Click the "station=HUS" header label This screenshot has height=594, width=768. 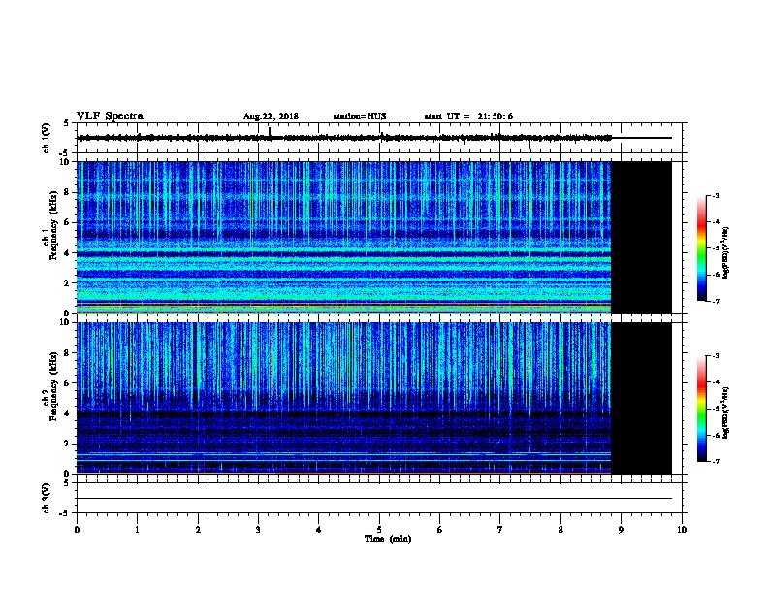pos(360,116)
